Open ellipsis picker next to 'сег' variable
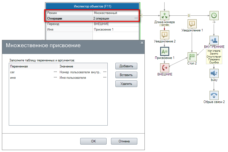228x152 pixels. [x=55, y=72]
